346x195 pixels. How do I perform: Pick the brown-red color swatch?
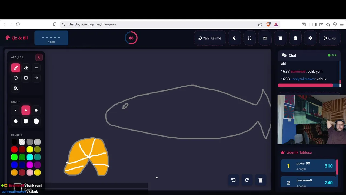point(22,173)
